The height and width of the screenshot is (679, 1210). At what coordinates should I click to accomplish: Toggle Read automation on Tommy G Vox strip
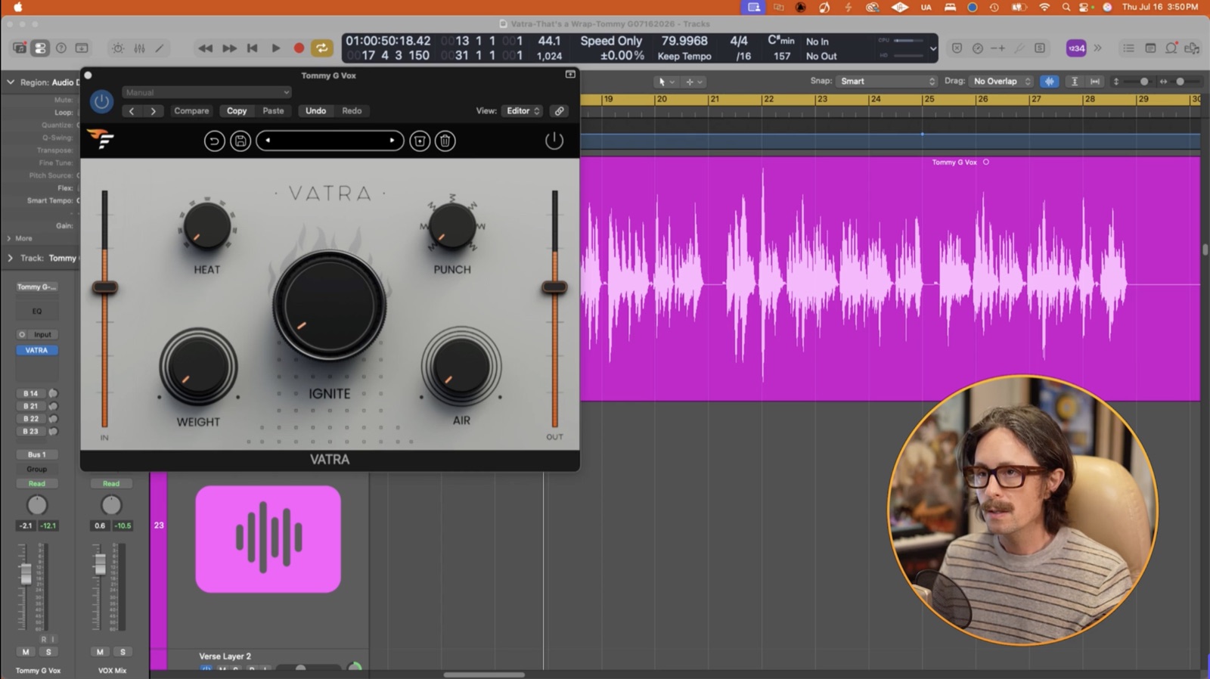pyautogui.click(x=36, y=484)
